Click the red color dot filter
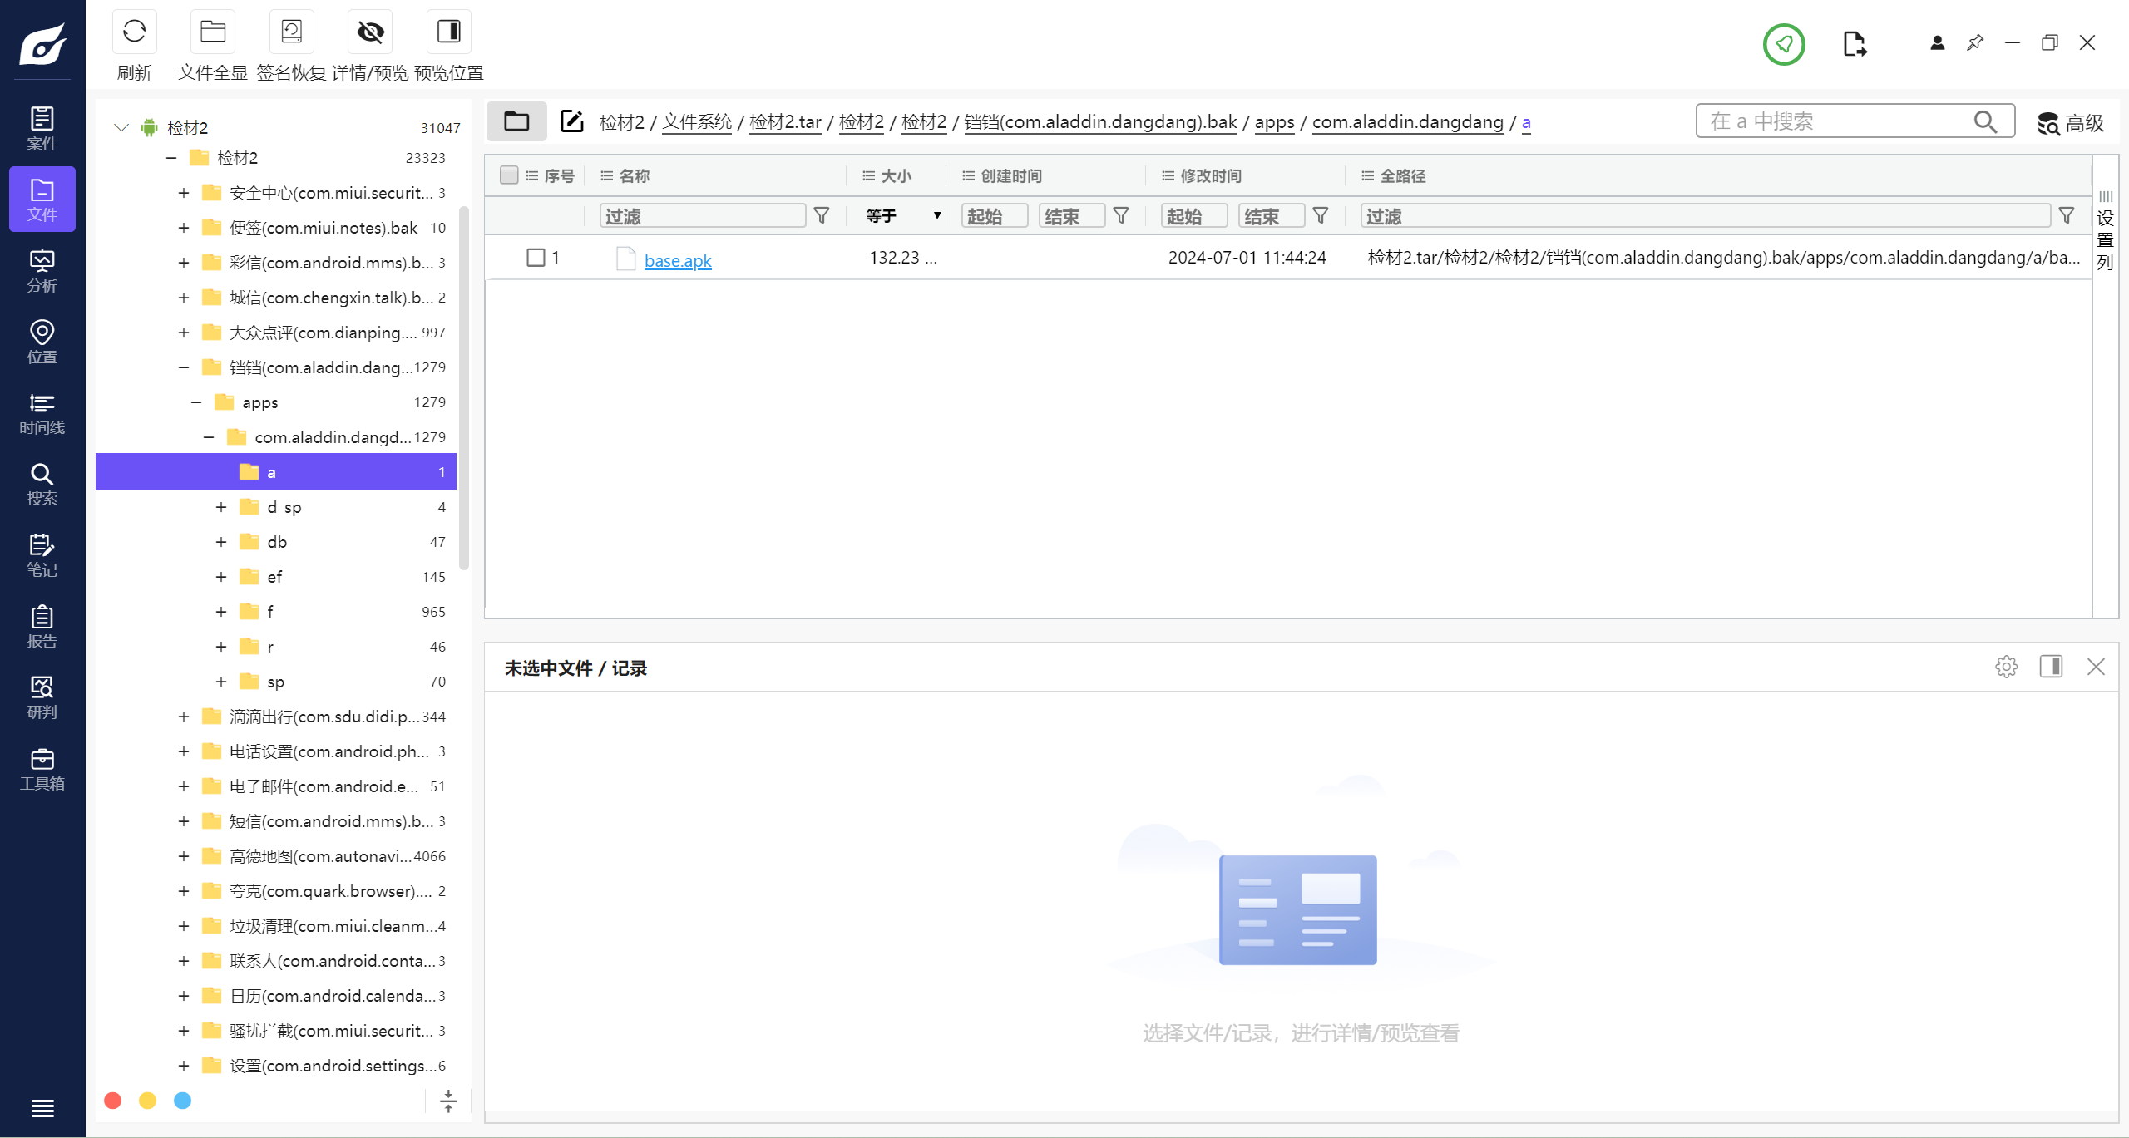Viewport: 2129px width, 1138px height. pos(113,1101)
